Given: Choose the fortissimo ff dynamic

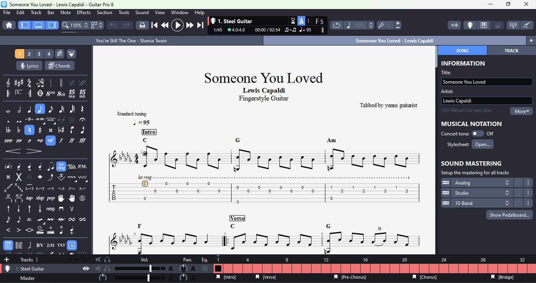Looking at the screenshot, I should coord(72,141).
